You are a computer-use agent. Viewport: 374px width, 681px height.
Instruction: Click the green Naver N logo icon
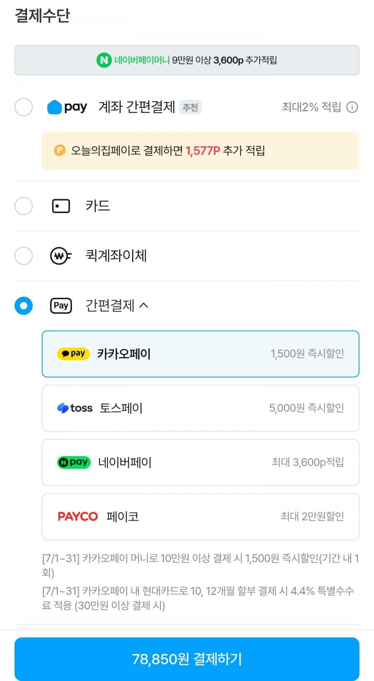[x=104, y=60]
